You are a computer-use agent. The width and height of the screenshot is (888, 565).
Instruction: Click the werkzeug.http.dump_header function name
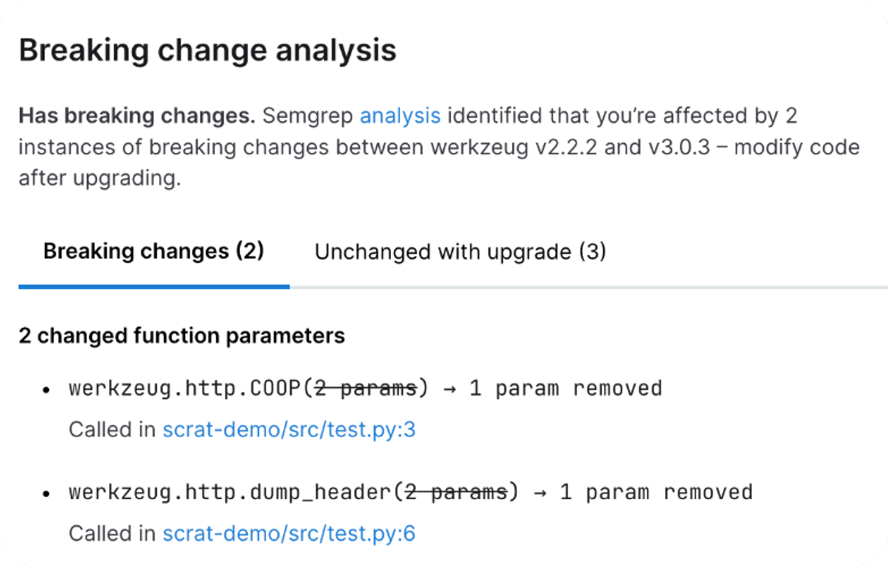[x=229, y=492]
